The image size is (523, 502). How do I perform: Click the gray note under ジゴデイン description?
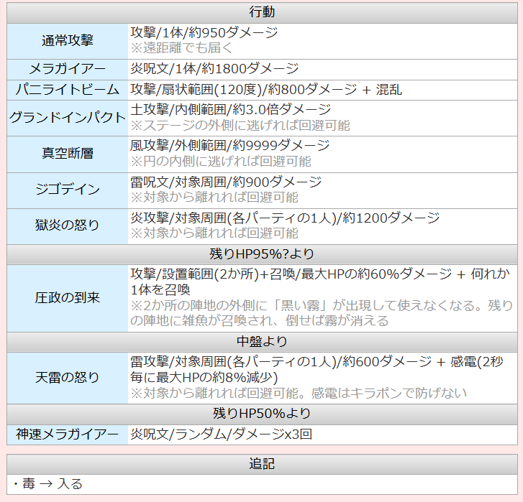214,197
